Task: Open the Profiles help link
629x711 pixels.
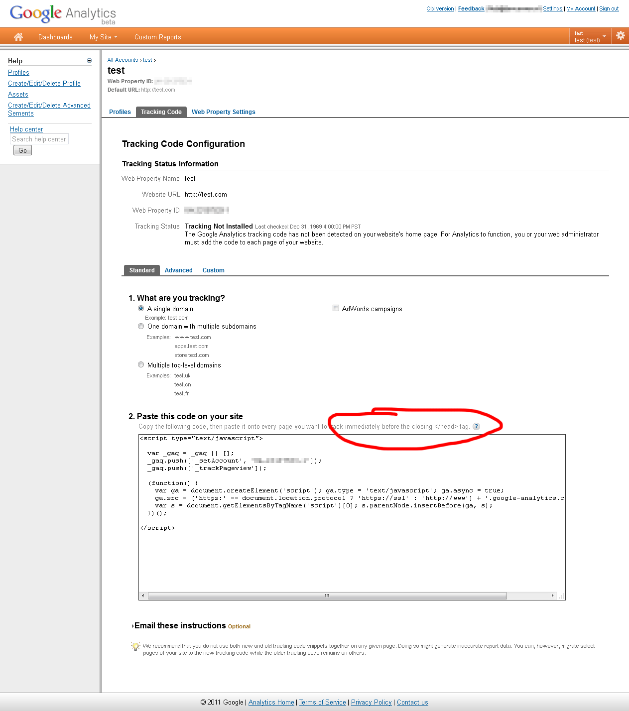Action: click(x=18, y=72)
